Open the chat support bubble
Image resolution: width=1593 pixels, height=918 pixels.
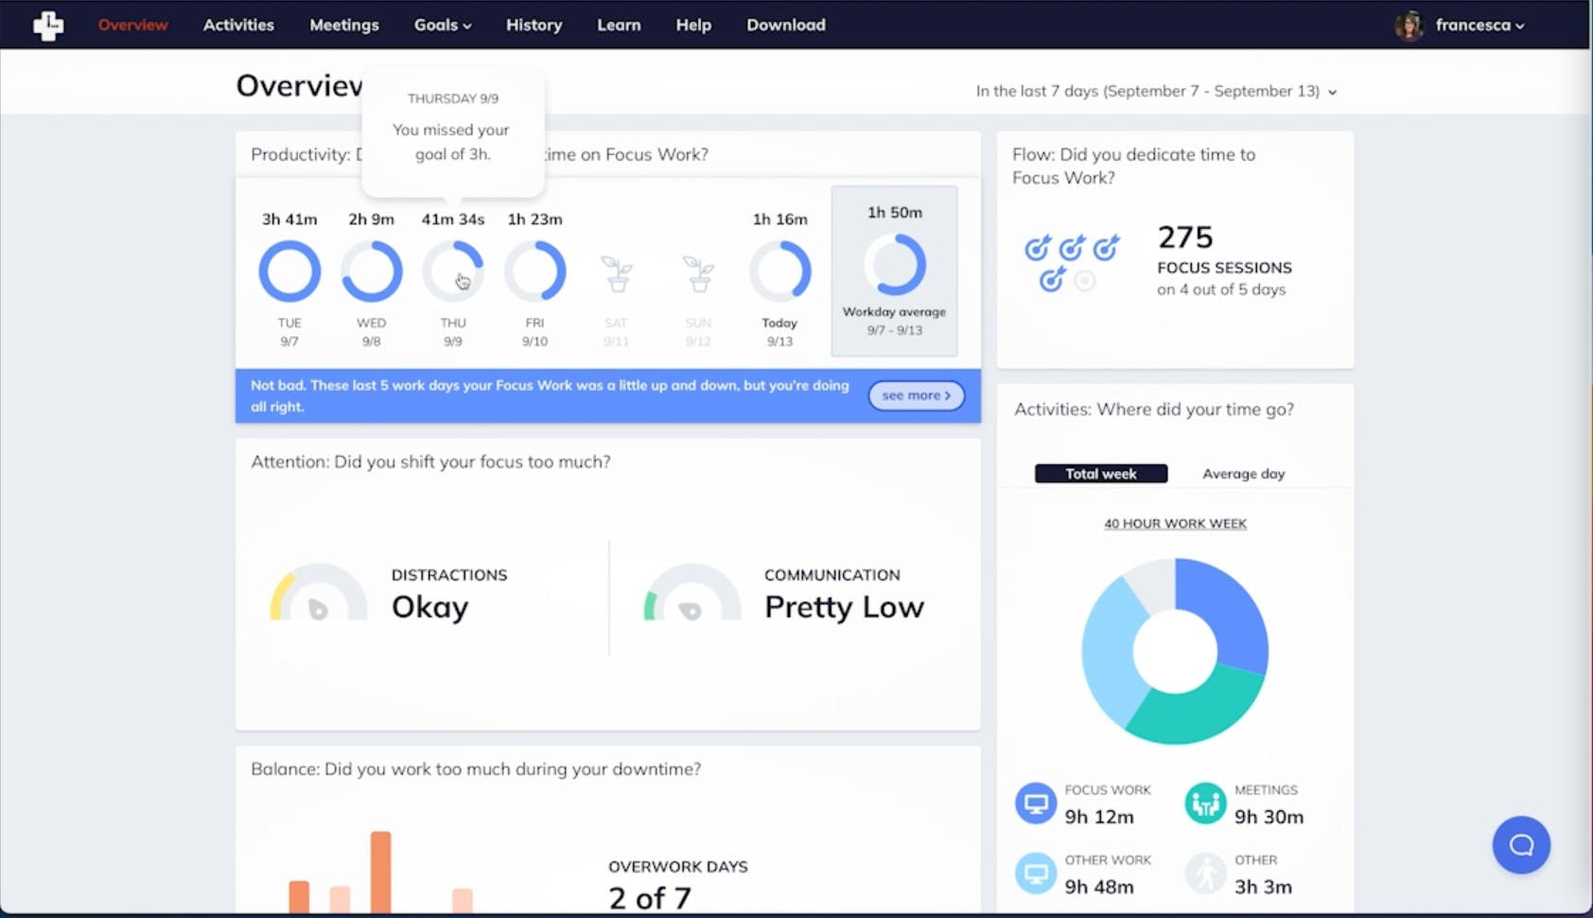[x=1521, y=844]
